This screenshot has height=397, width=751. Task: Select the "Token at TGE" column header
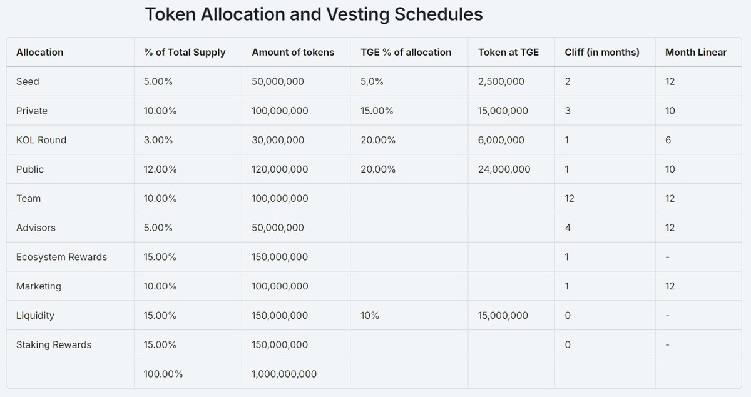[508, 53]
